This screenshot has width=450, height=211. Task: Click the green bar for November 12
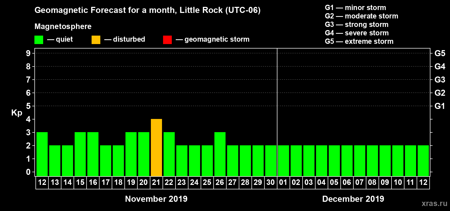coord(42,154)
